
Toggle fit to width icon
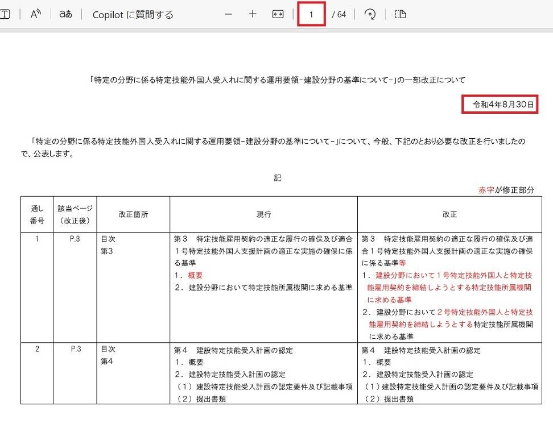(278, 14)
